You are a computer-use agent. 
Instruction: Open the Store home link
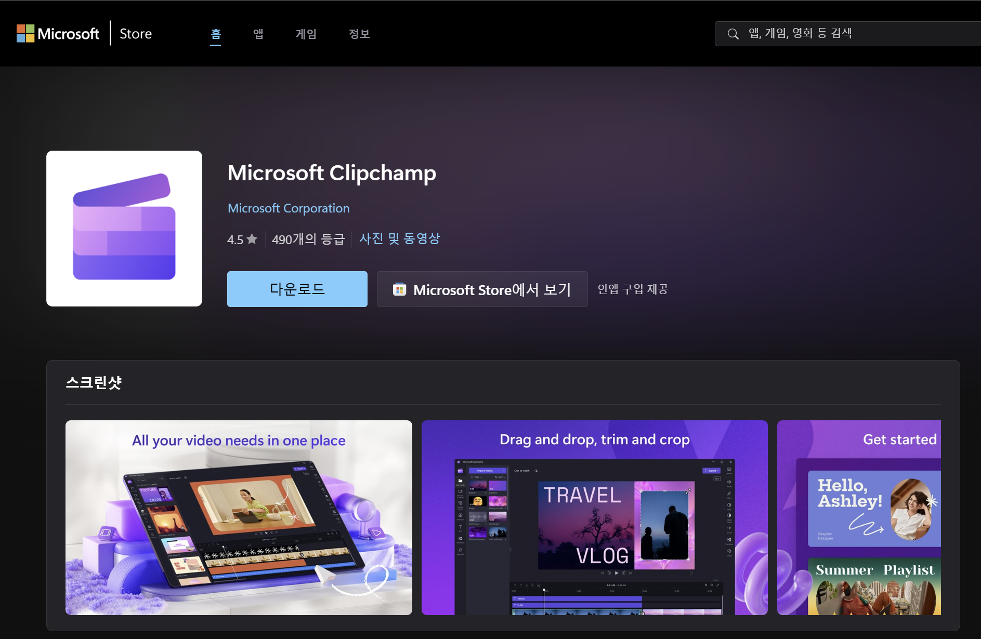[136, 34]
